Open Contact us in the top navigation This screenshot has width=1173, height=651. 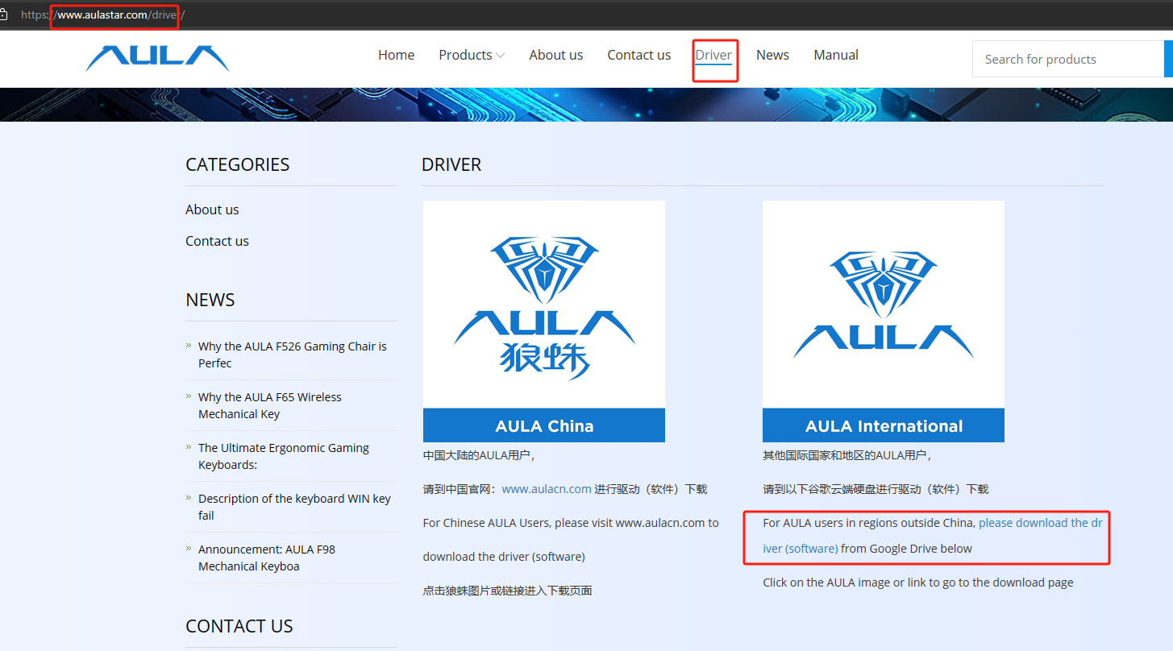[x=638, y=55]
